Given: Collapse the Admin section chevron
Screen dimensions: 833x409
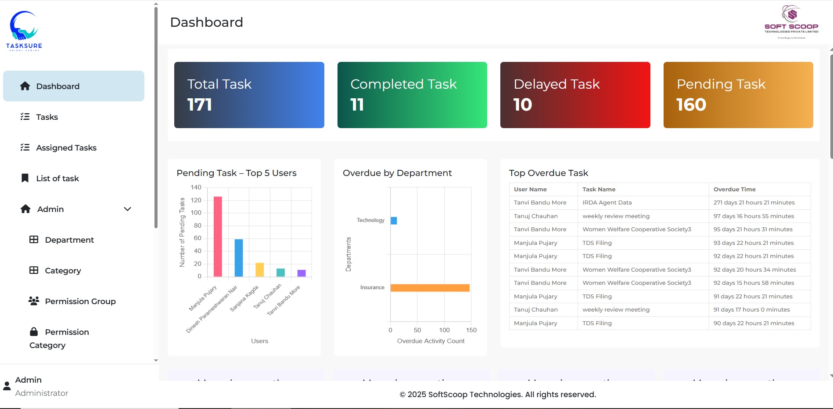Looking at the screenshot, I should point(127,209).
